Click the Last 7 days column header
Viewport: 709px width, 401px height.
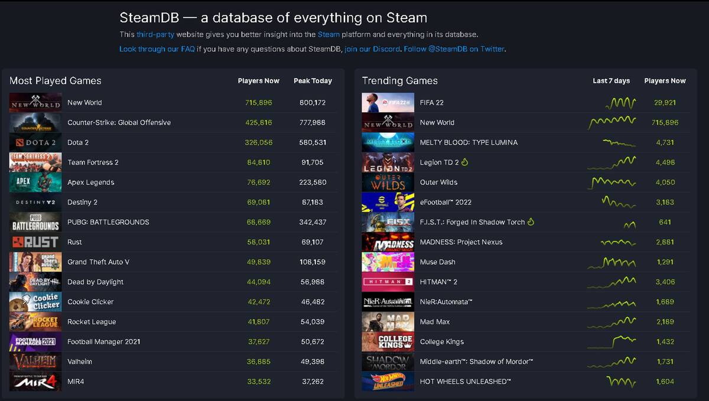point(612,81)
